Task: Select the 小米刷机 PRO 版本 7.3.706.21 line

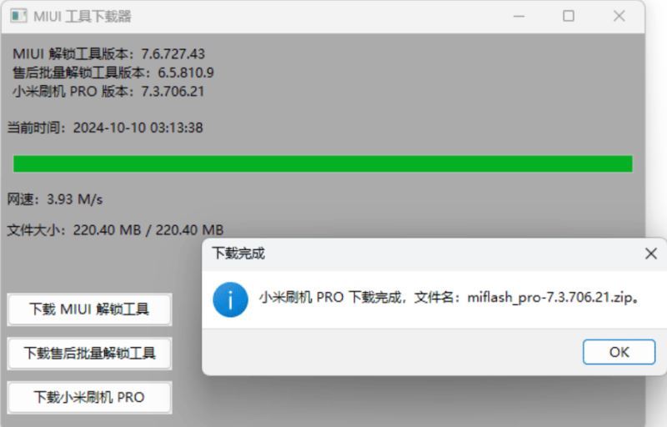Action: [x=108, y=92]
